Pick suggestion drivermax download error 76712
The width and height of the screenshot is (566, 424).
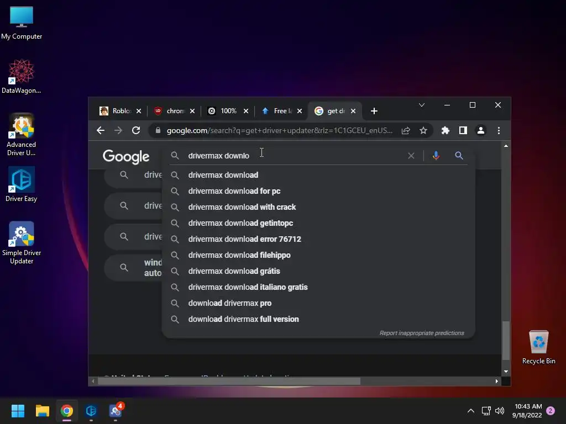pos(318,239)
